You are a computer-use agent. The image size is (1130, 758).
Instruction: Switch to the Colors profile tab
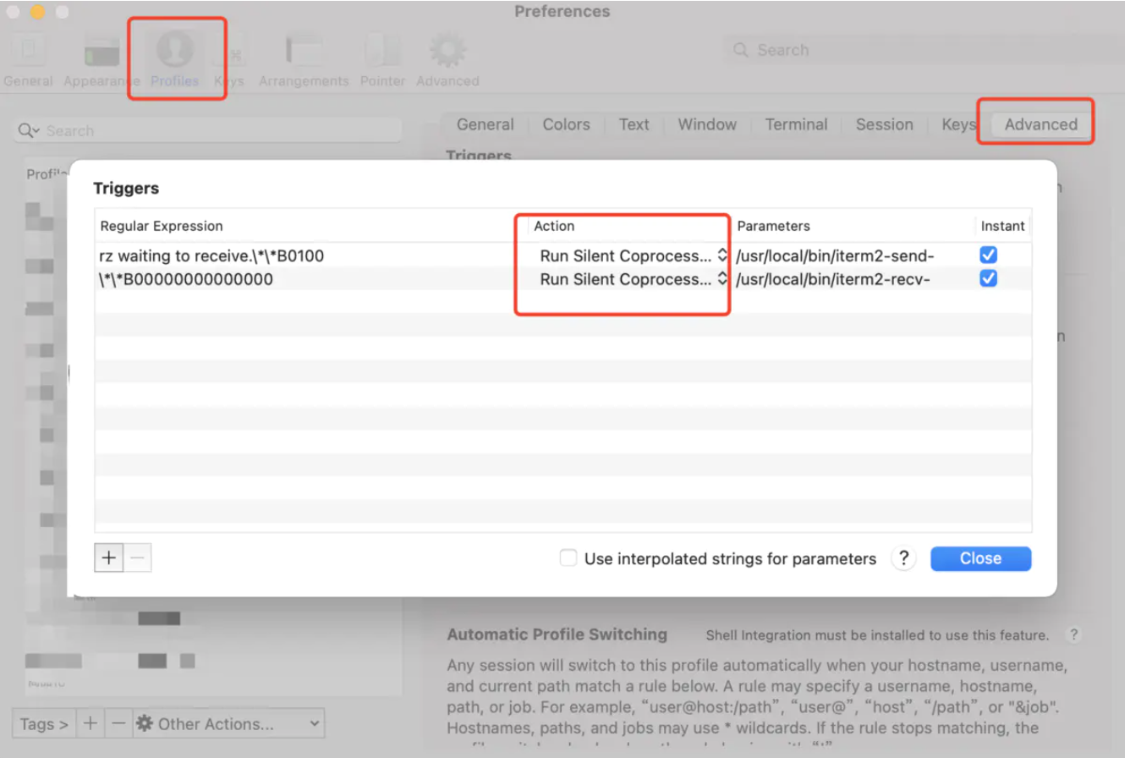coord(566,124)
